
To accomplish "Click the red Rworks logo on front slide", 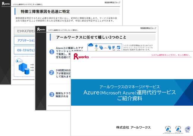I will pyautogui.click(x=81, y=56).
